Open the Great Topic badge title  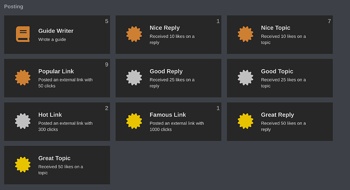(x=54, y=158)
